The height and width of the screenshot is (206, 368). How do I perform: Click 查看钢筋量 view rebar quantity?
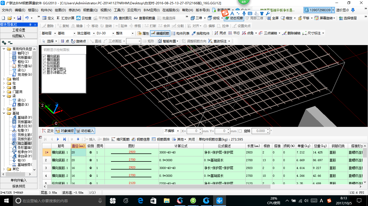pos(144,18)
